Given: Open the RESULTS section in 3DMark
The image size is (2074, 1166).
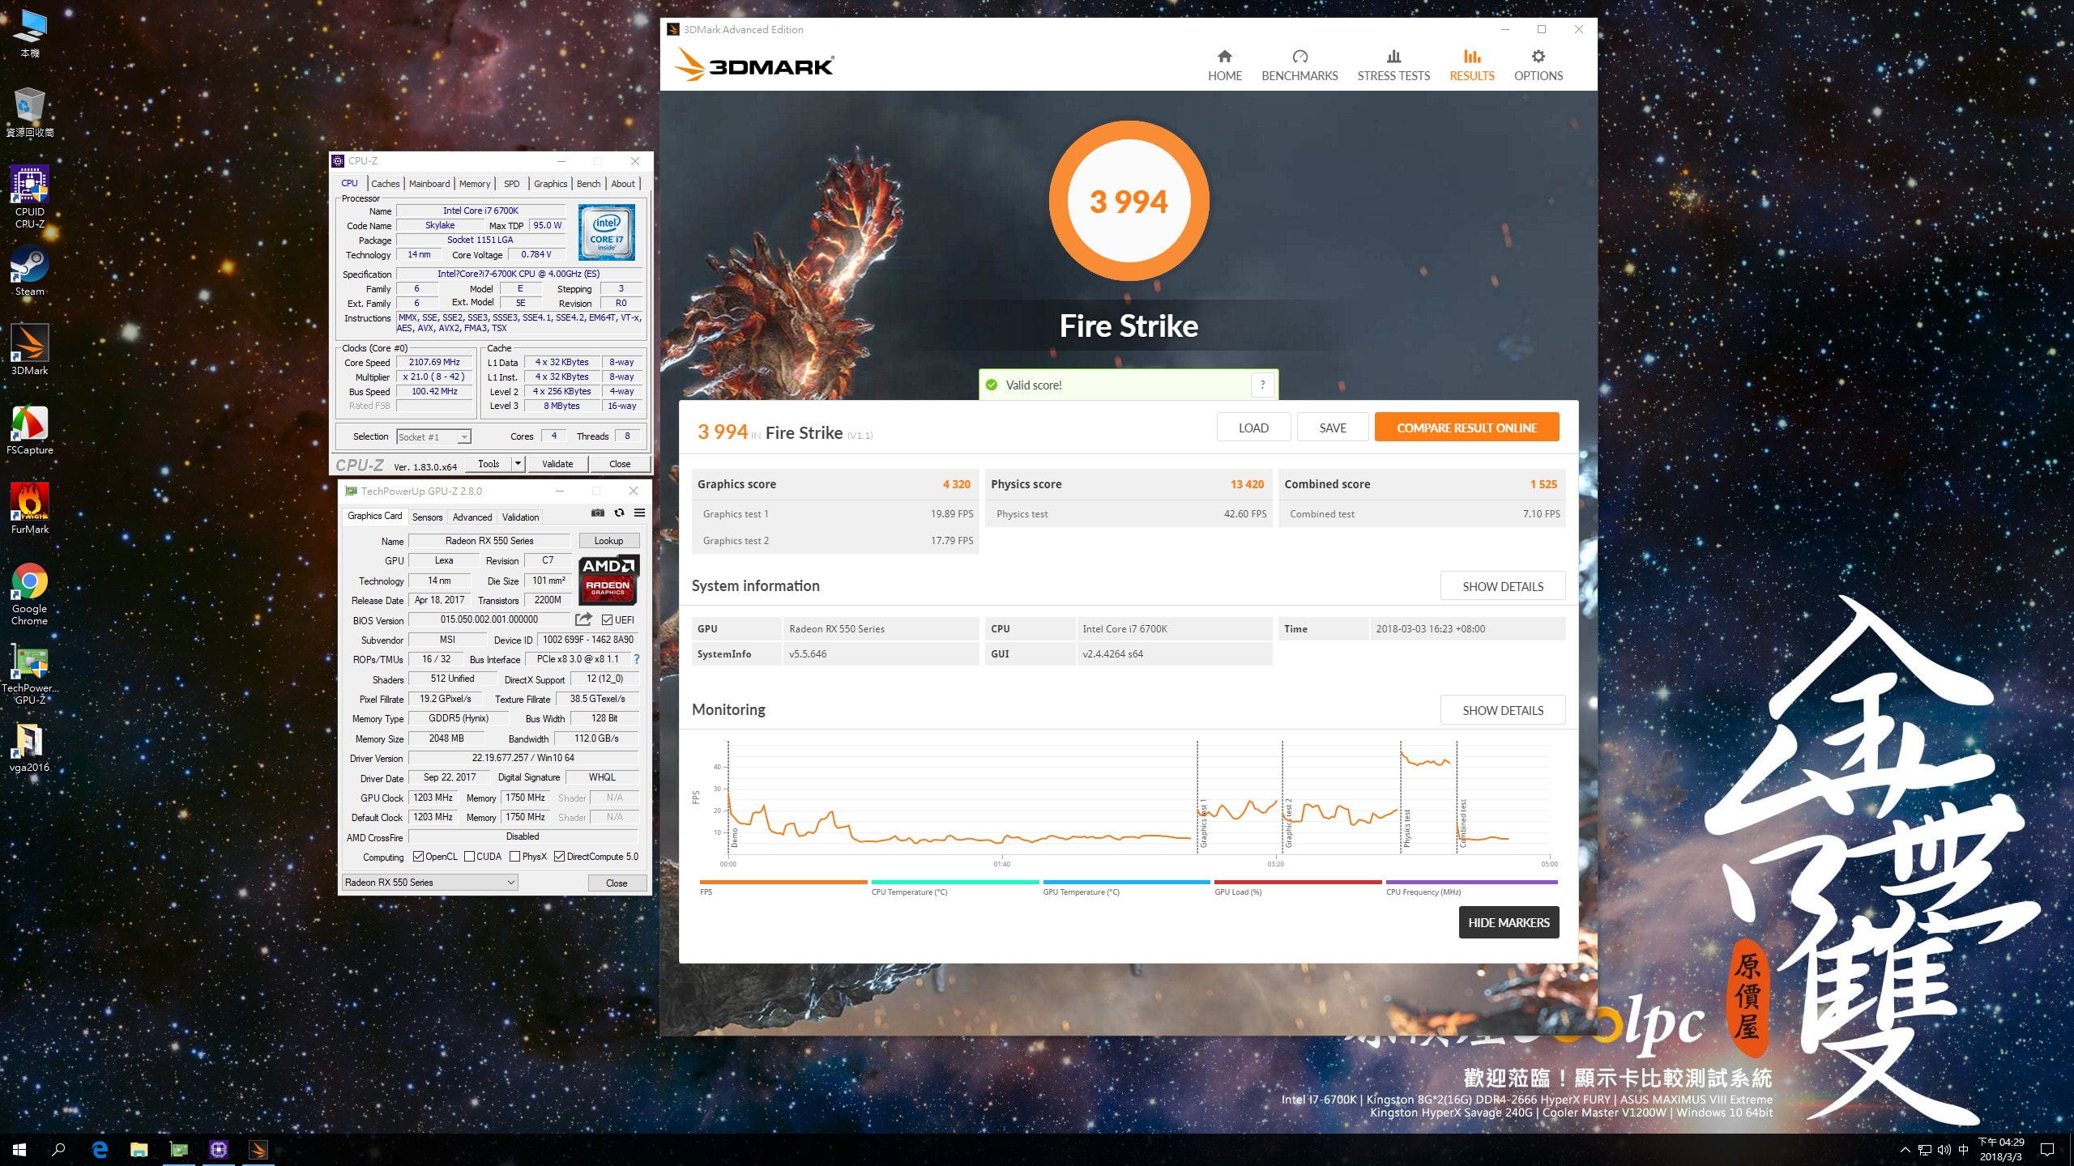Looking at the screenshot, I should 1471,66.
